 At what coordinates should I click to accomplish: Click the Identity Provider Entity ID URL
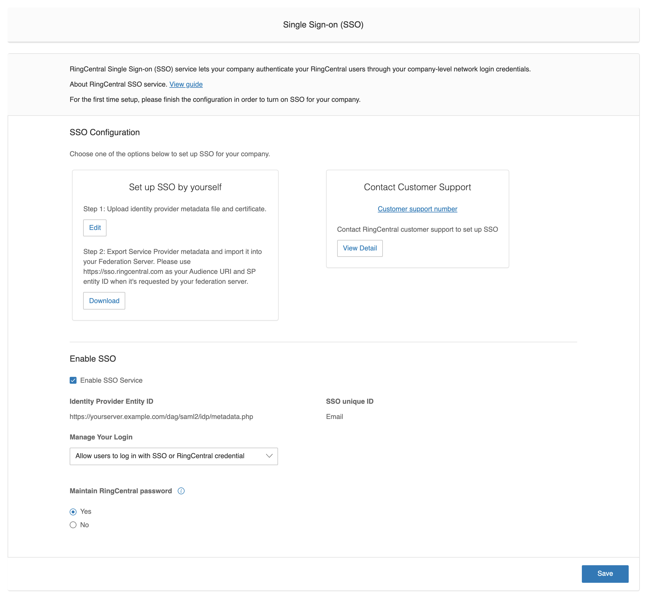[161, 417]
